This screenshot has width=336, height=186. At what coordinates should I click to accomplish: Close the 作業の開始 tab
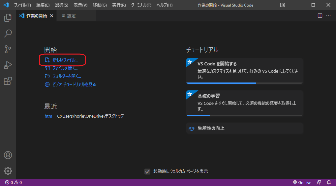[52, 16]
